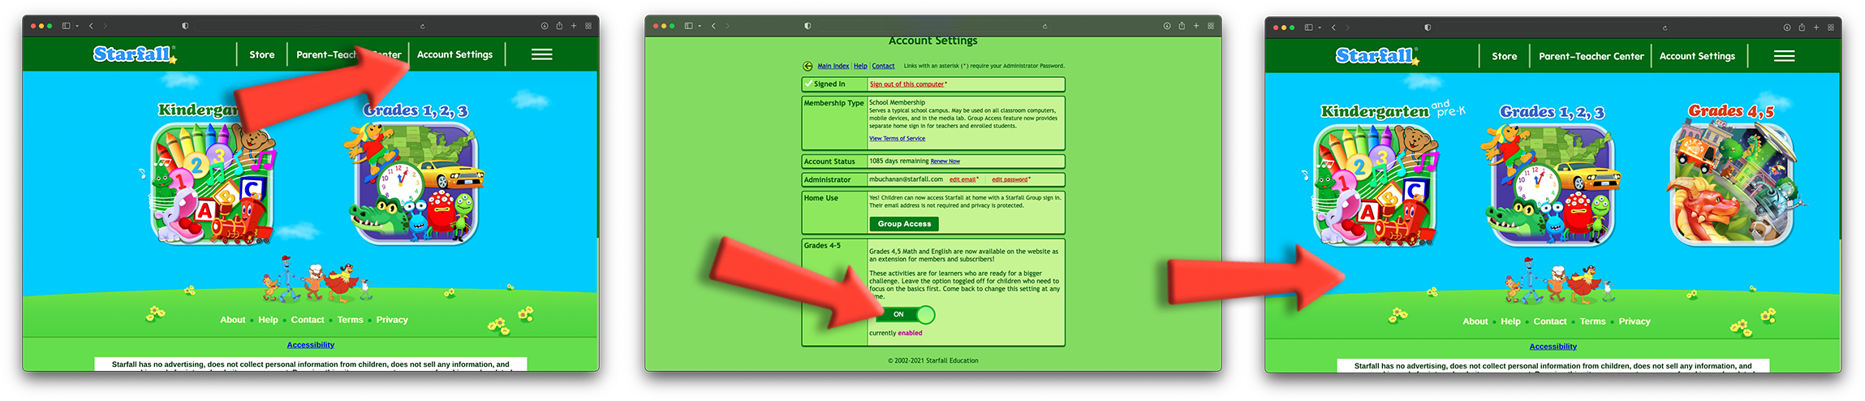Viewport: 1865px width, 401px height.
Task: Open the sidebar dropdown chevron in the right window
Action: tap(1320, 28)
